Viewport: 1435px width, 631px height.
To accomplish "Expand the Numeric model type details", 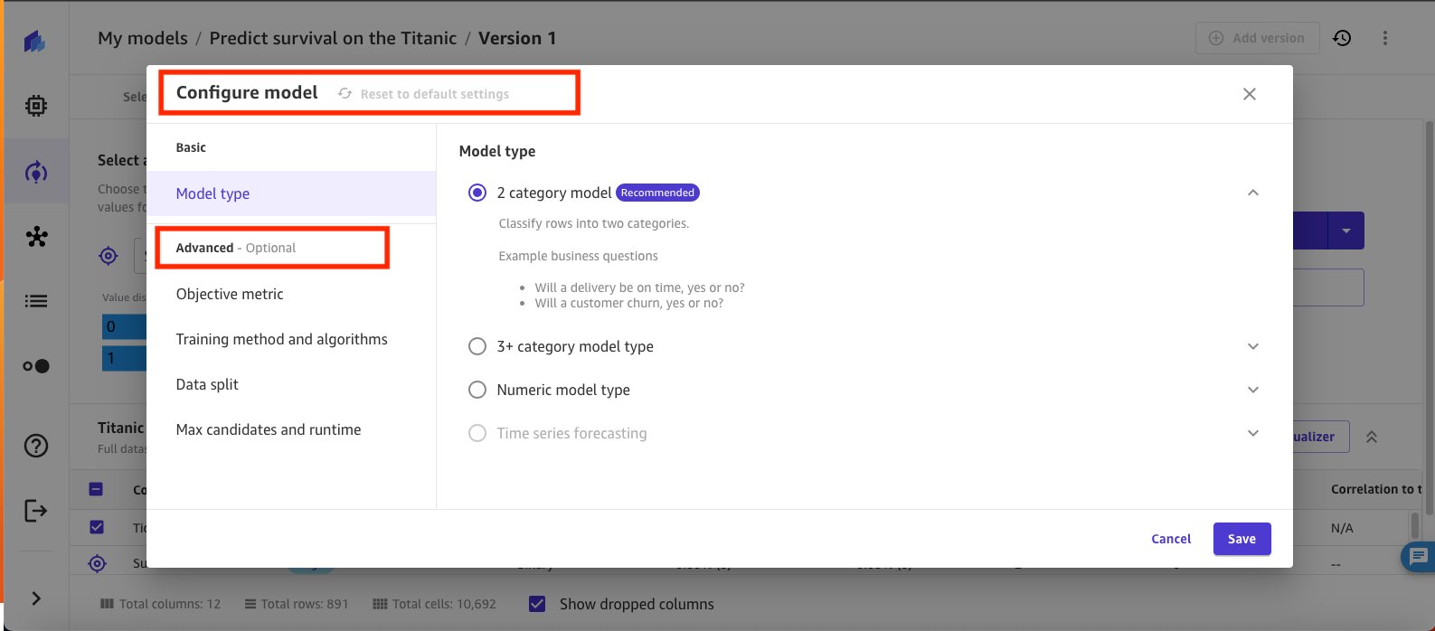I will (x=1253, y=390).
